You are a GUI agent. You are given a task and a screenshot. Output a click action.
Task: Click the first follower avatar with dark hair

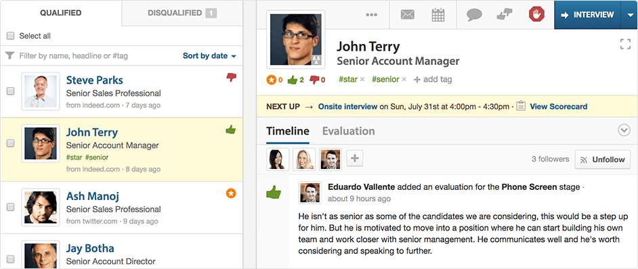tap(278, 159)
